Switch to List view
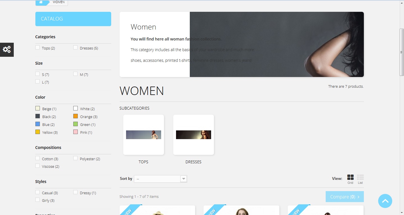This screenshot has height=215, width=404. pyautogui.click(x=360, y=179)
